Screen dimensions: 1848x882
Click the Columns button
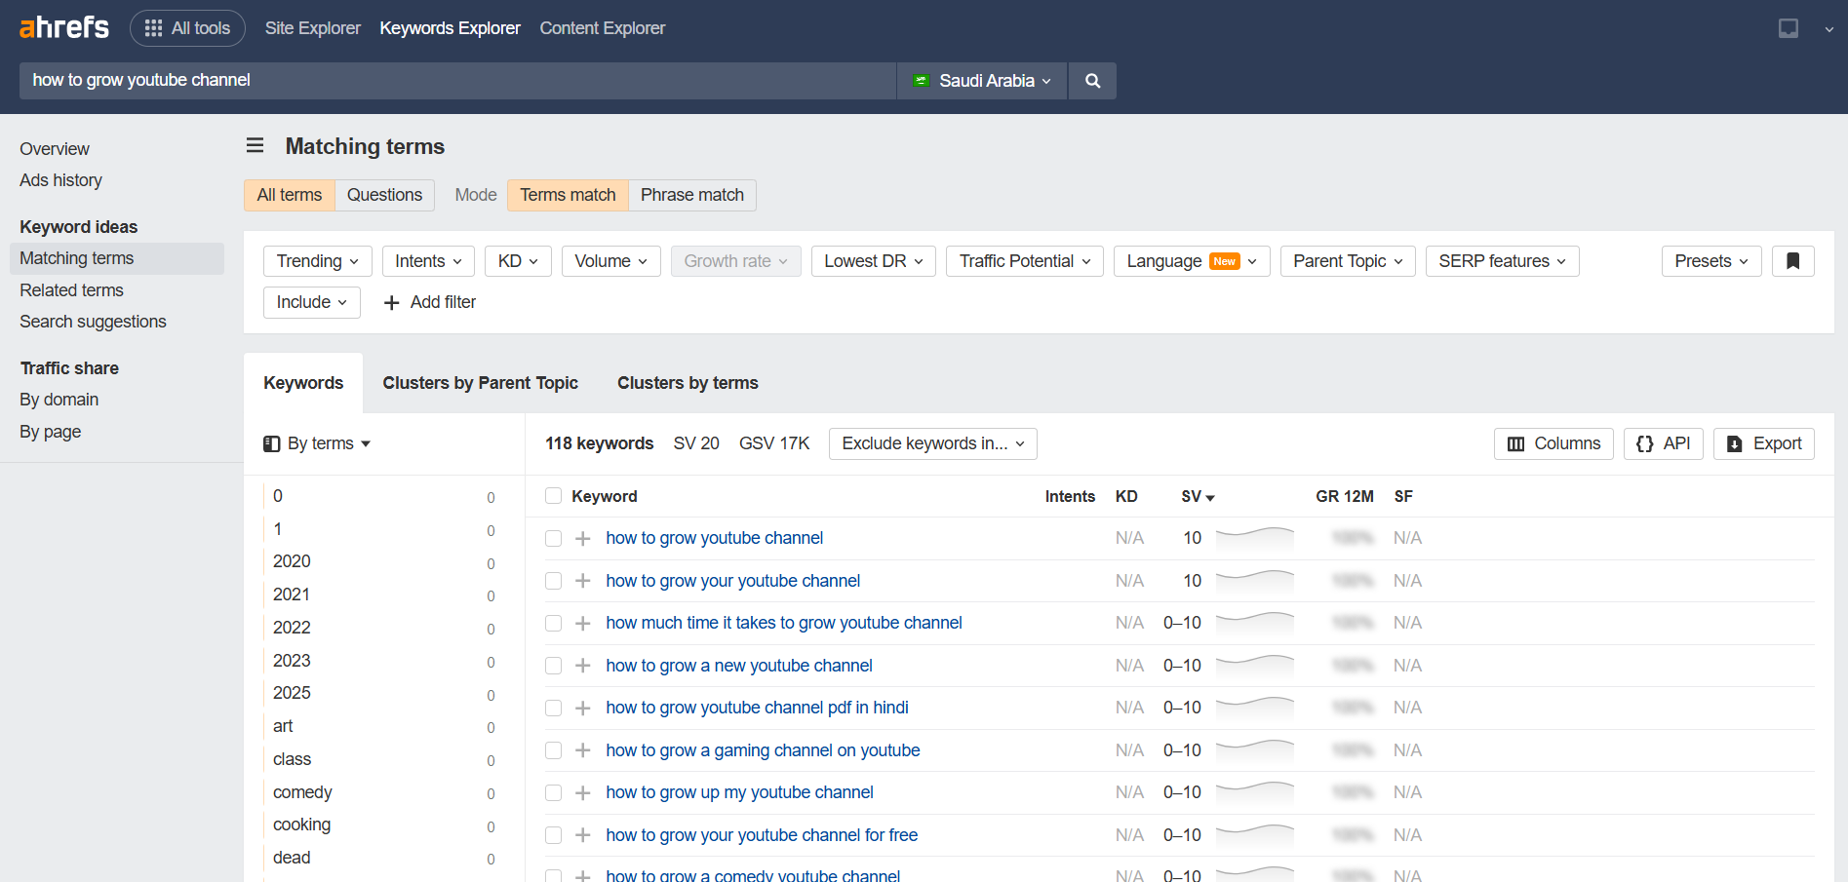pos(1553,443)
